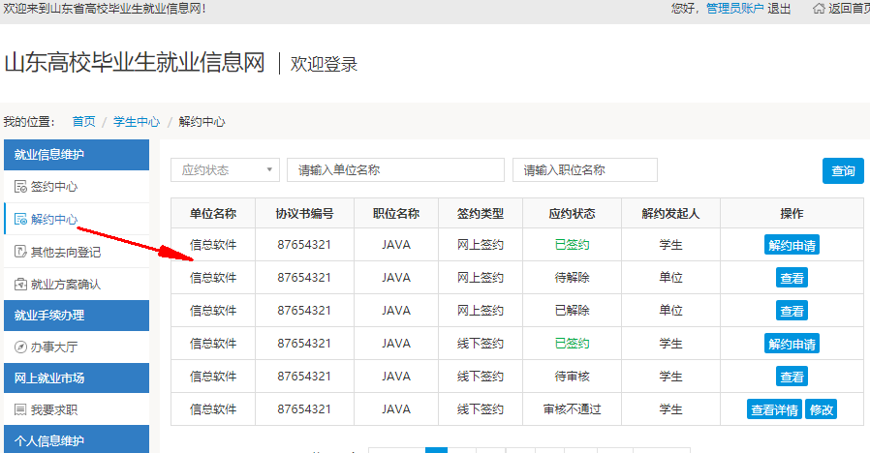Focus the 请输入单位名称 input field
Image resolution: width=870 pixels, height=453 pixels.
395,169
